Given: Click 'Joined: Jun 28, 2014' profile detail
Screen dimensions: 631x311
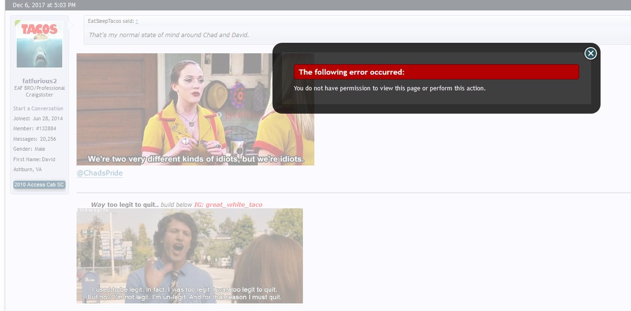Looking at the screenshot, I should pyautogui.click(x=38, y=118).
